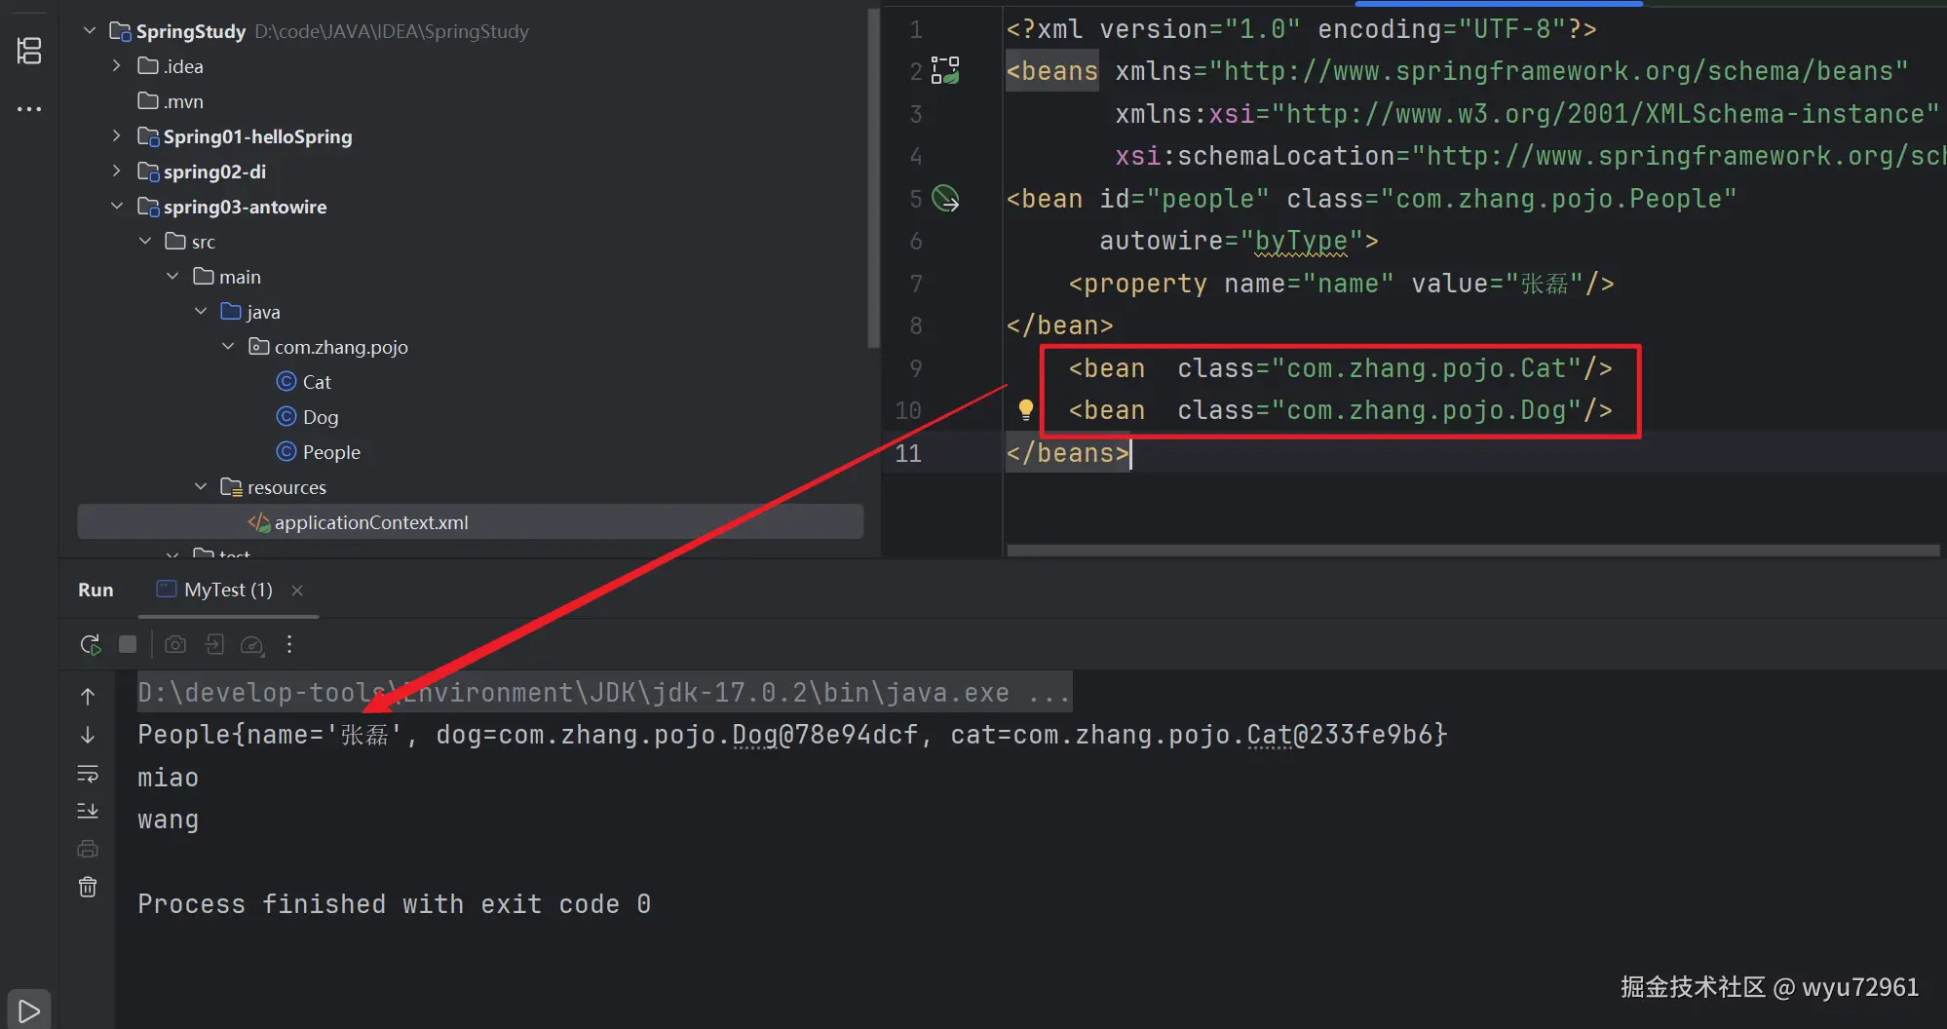The height and width of the screenshot is (1029, 1947).
Task: Expand the spring02-di module
Action: click(117, 171)
